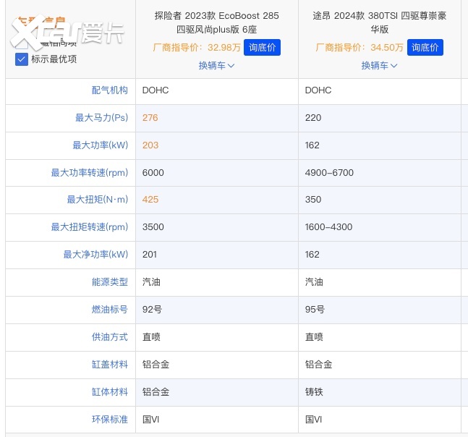The width and height of the screenshot is (468, 437).
Task: Click 厂商指导价: 34.50万 price text
Action: click(359, 48)
